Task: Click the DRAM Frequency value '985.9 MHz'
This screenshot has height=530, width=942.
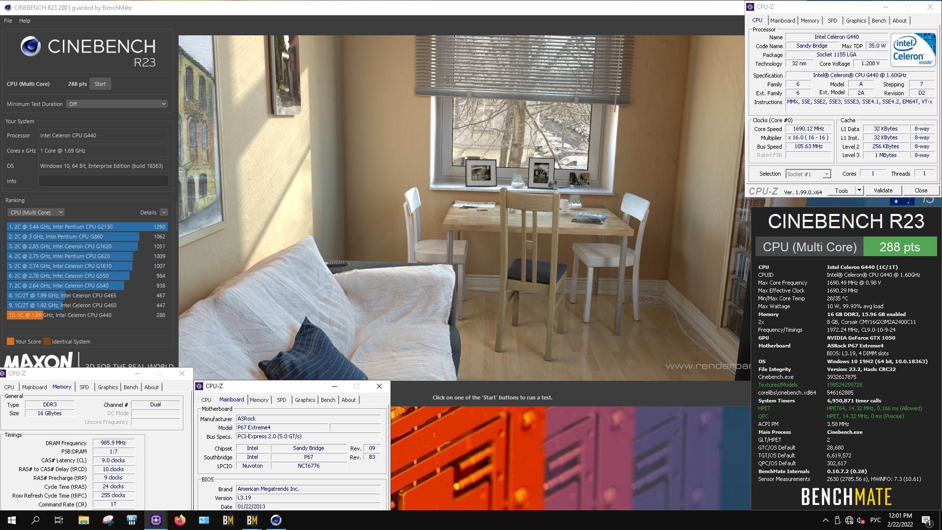Action: tap(113, 443)
